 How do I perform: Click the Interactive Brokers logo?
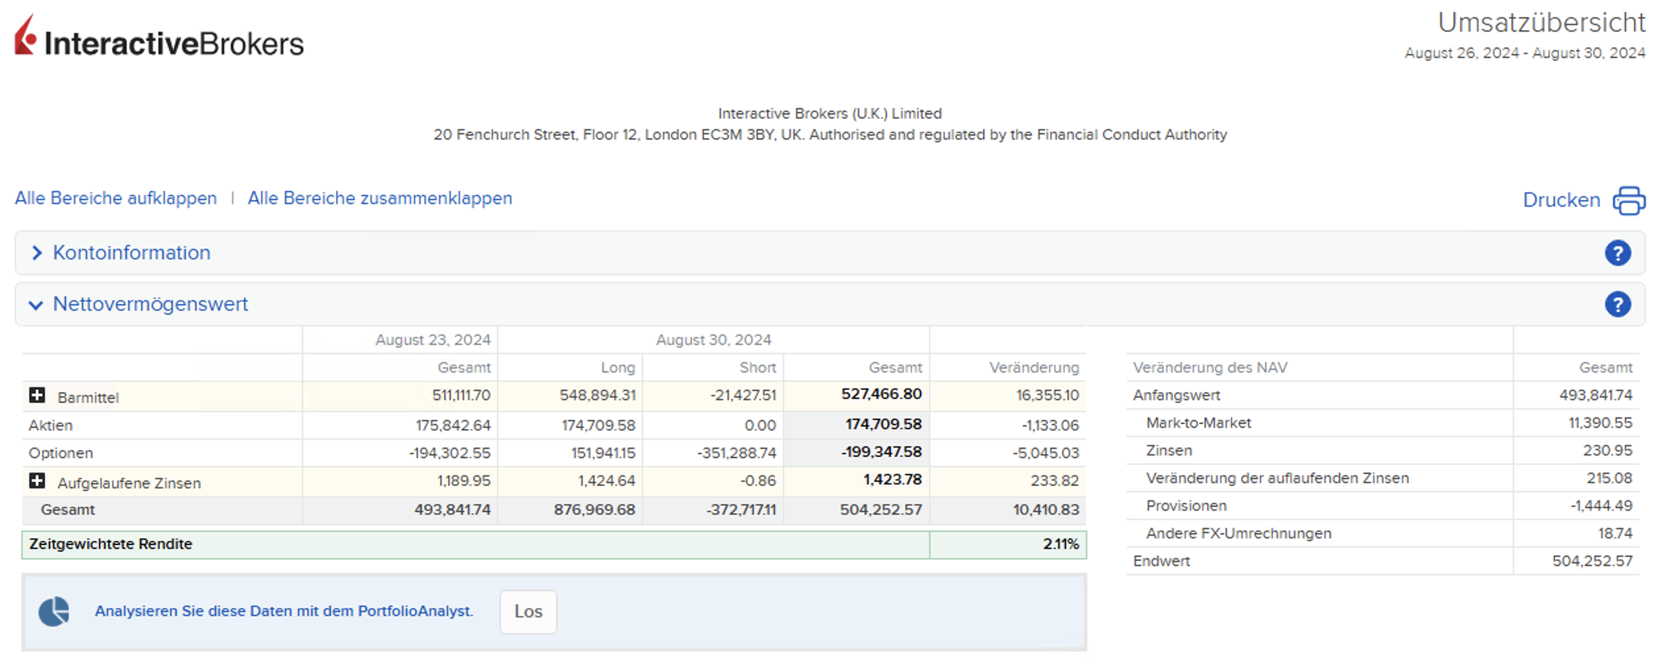[x=159, y=38]
